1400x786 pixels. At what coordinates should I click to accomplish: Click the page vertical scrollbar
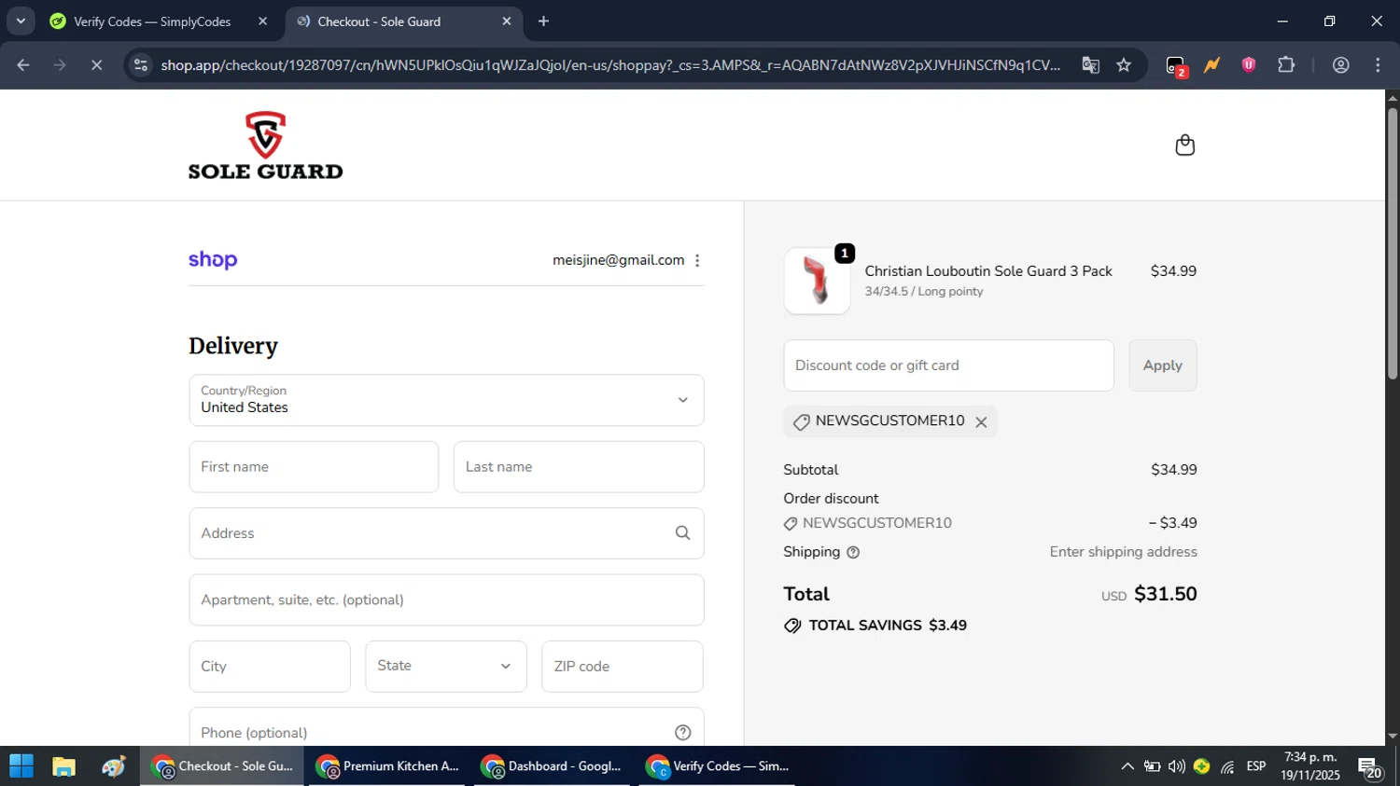pyautogui.click(x=1393, y=242)
